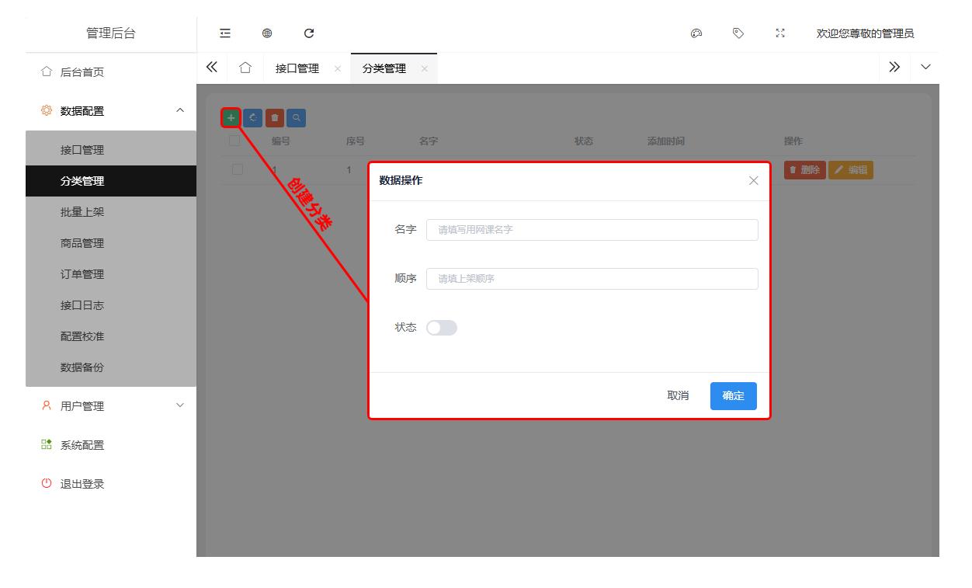Viewport: 972px width, 588px height.
Task: Collapse the 数据配置 menu group
Action: click(x=111, y=111)
